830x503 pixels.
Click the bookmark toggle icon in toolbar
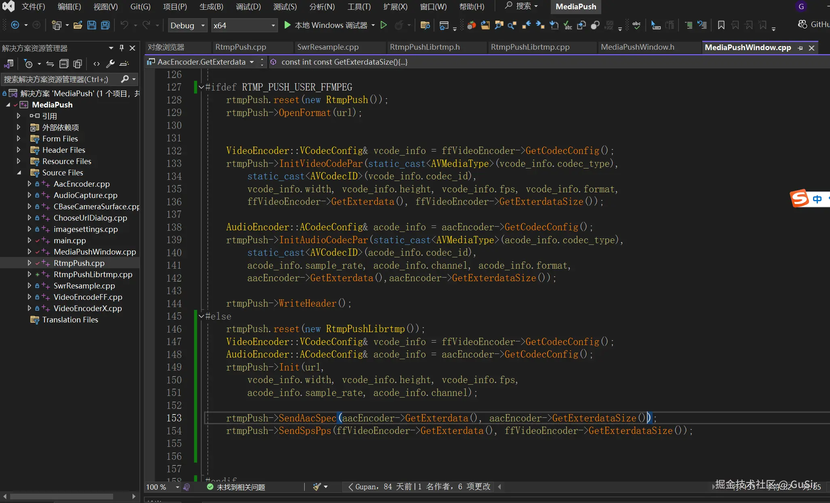pyautogui.click(x=721, y=25)
